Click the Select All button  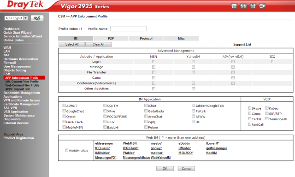[72, 44]
